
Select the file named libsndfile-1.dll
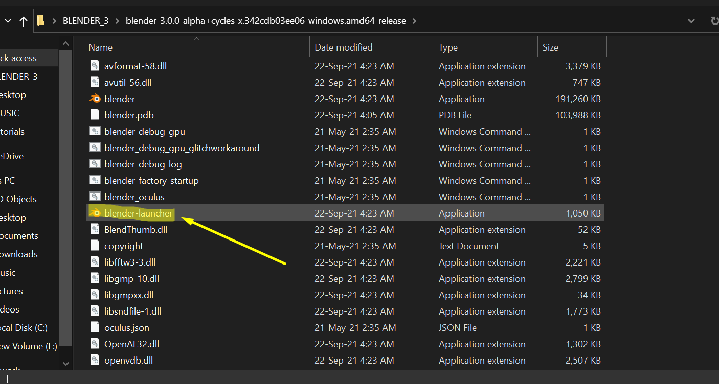click(132, 311)
